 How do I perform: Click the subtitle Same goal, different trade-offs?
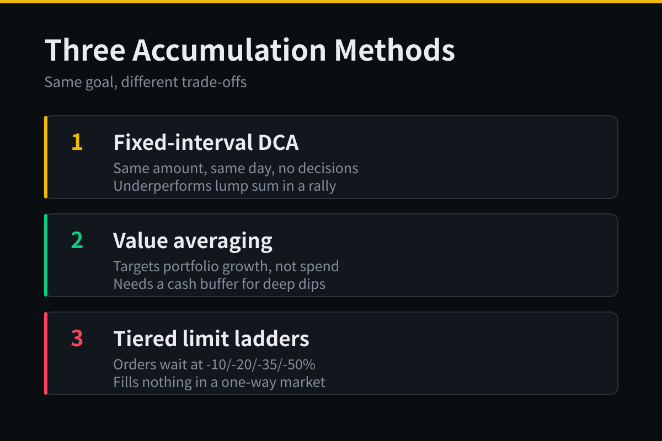point(146,82)
